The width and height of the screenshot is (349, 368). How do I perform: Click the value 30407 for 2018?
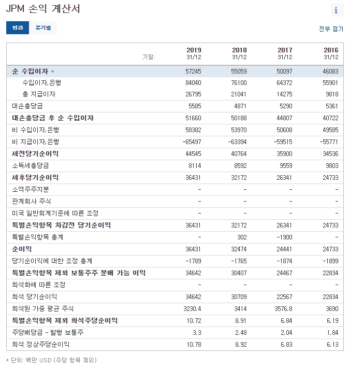click(x=239, y=273)
